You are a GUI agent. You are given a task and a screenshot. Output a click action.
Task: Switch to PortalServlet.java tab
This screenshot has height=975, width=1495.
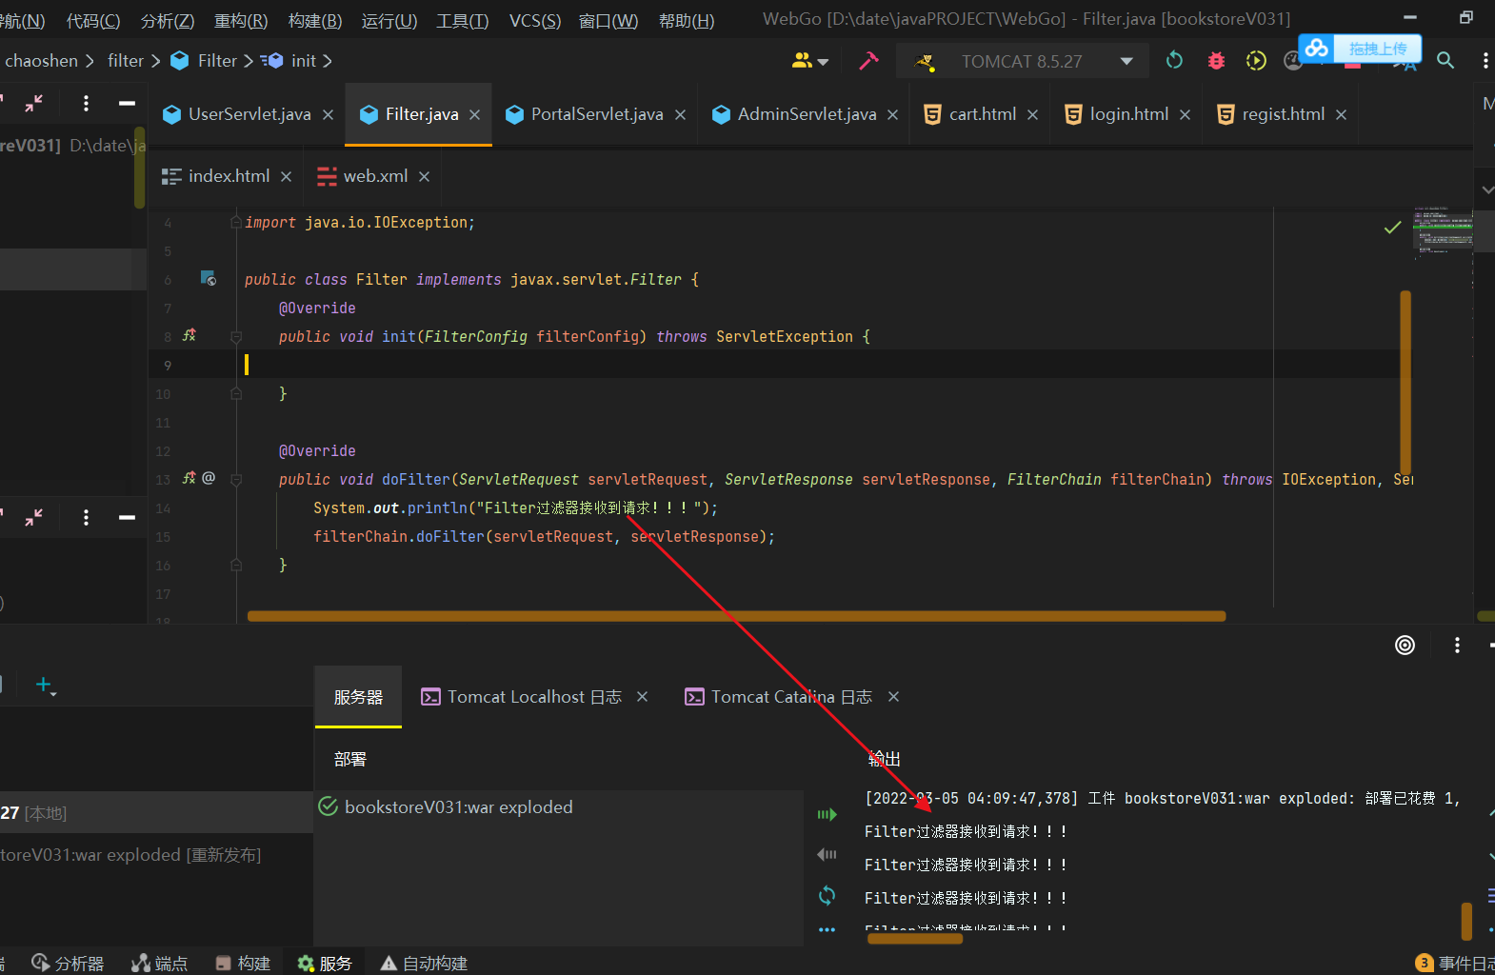click(585, 114)
